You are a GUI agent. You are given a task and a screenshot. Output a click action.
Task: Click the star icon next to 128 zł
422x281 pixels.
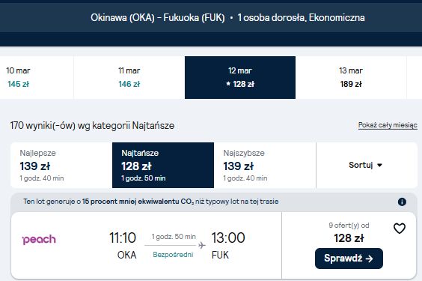click(x=228, y=84)
